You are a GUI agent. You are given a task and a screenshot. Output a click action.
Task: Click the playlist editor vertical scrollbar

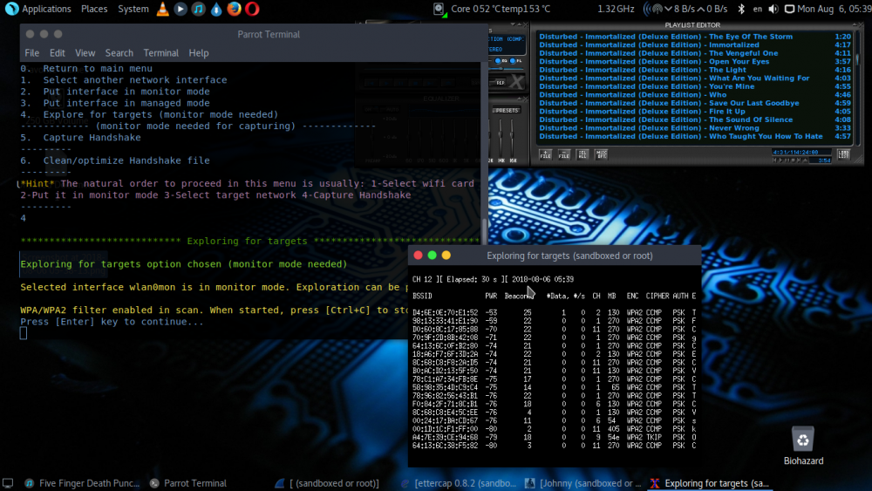857,86
